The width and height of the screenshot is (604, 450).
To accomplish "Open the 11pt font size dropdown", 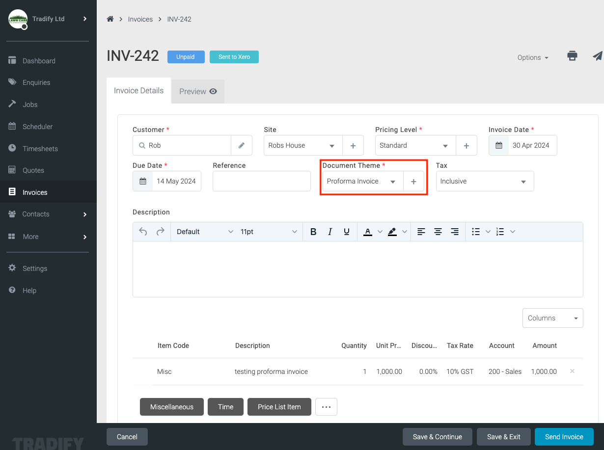I will 269,232.
